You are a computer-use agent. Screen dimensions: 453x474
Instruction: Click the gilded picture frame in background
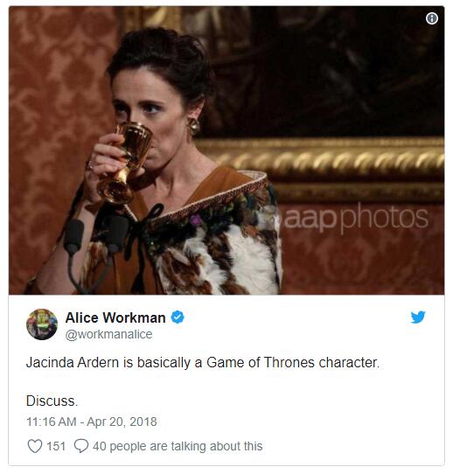[320, 160]
